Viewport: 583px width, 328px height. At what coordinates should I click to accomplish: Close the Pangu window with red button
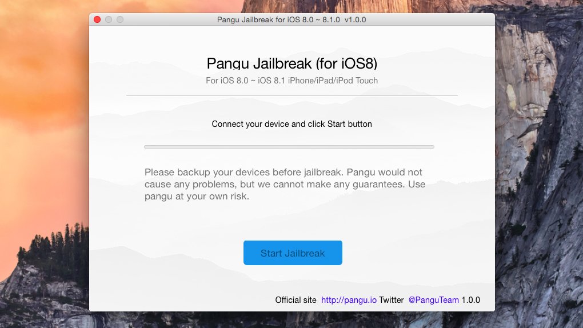coord(97,19)
